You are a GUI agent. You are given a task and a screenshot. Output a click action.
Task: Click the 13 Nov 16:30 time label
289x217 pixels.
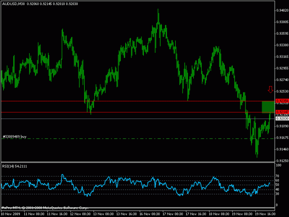click(x=126, y=214)
